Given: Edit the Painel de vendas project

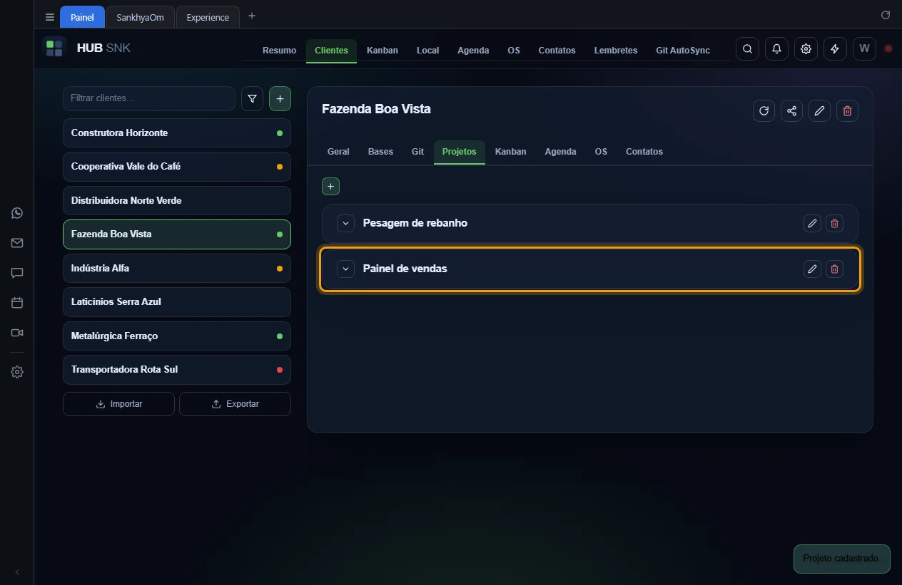Looking at the screenshot, I should [812, 269].
